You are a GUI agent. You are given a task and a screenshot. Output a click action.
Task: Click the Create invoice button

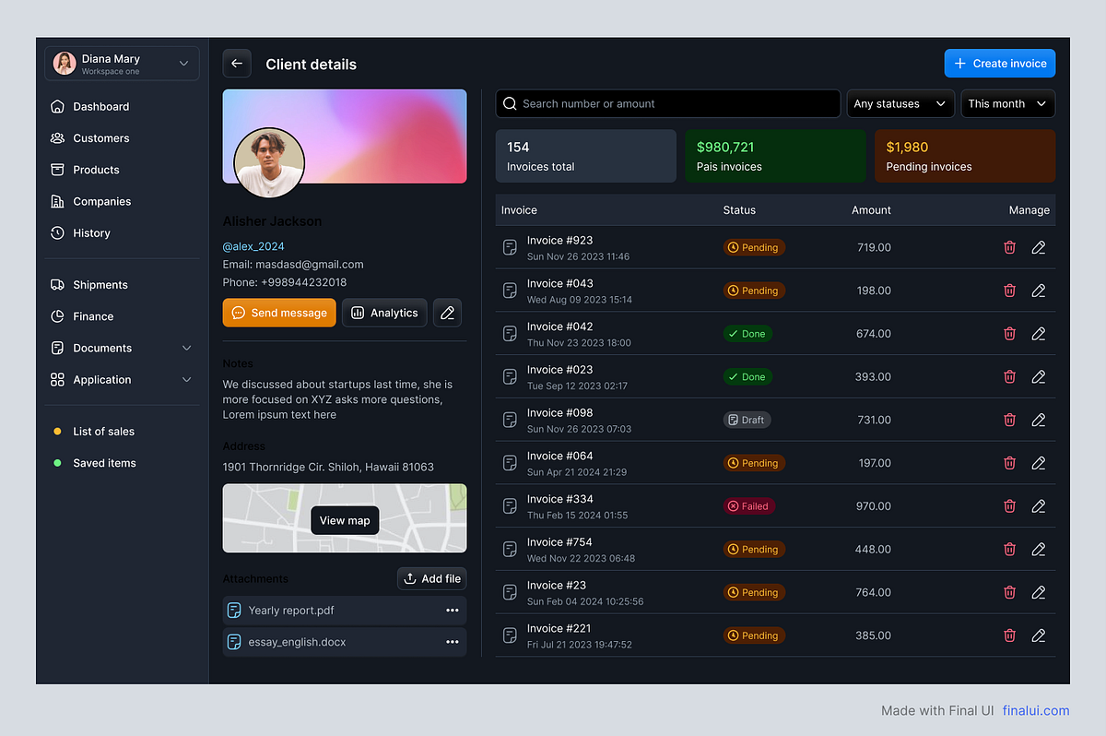(x=999, y=63)
